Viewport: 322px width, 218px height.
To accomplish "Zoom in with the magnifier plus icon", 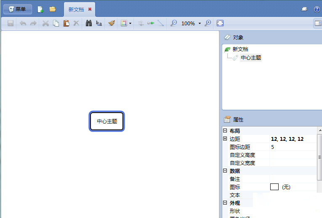I will tap(208, 23).
